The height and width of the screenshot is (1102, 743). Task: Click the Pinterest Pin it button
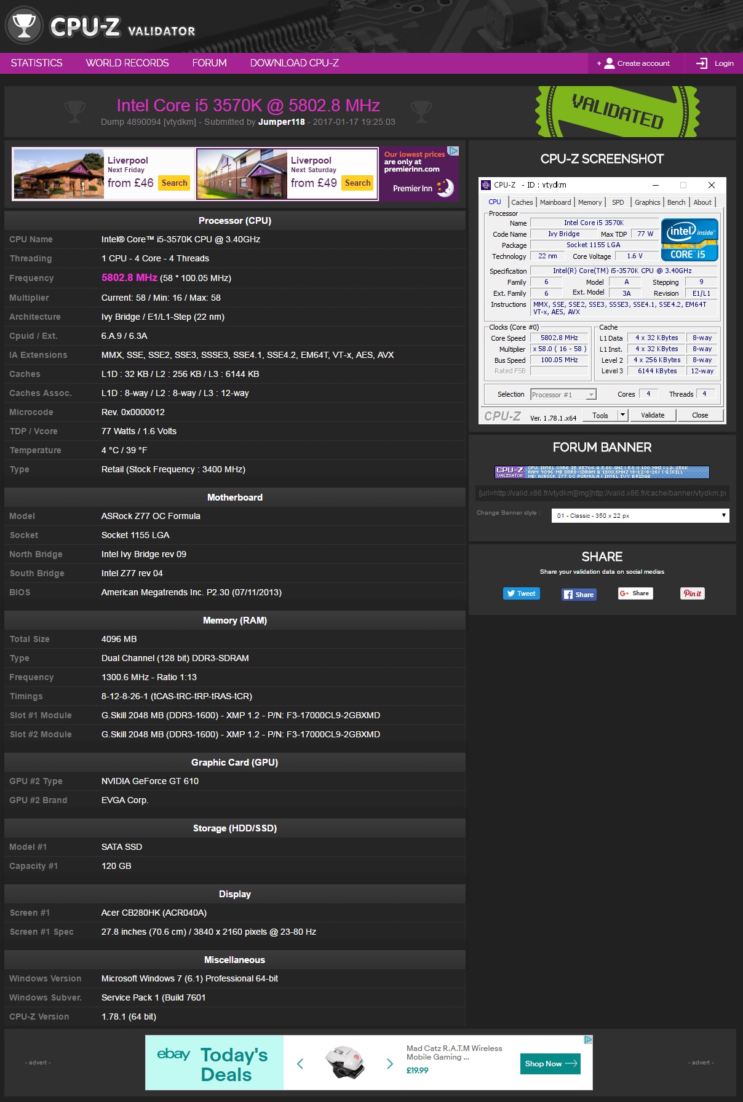tap(693, 593)
